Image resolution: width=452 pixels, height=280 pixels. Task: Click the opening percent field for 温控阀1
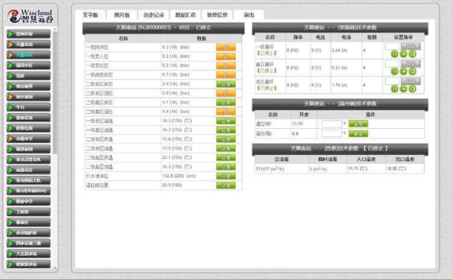pos(331,124)
